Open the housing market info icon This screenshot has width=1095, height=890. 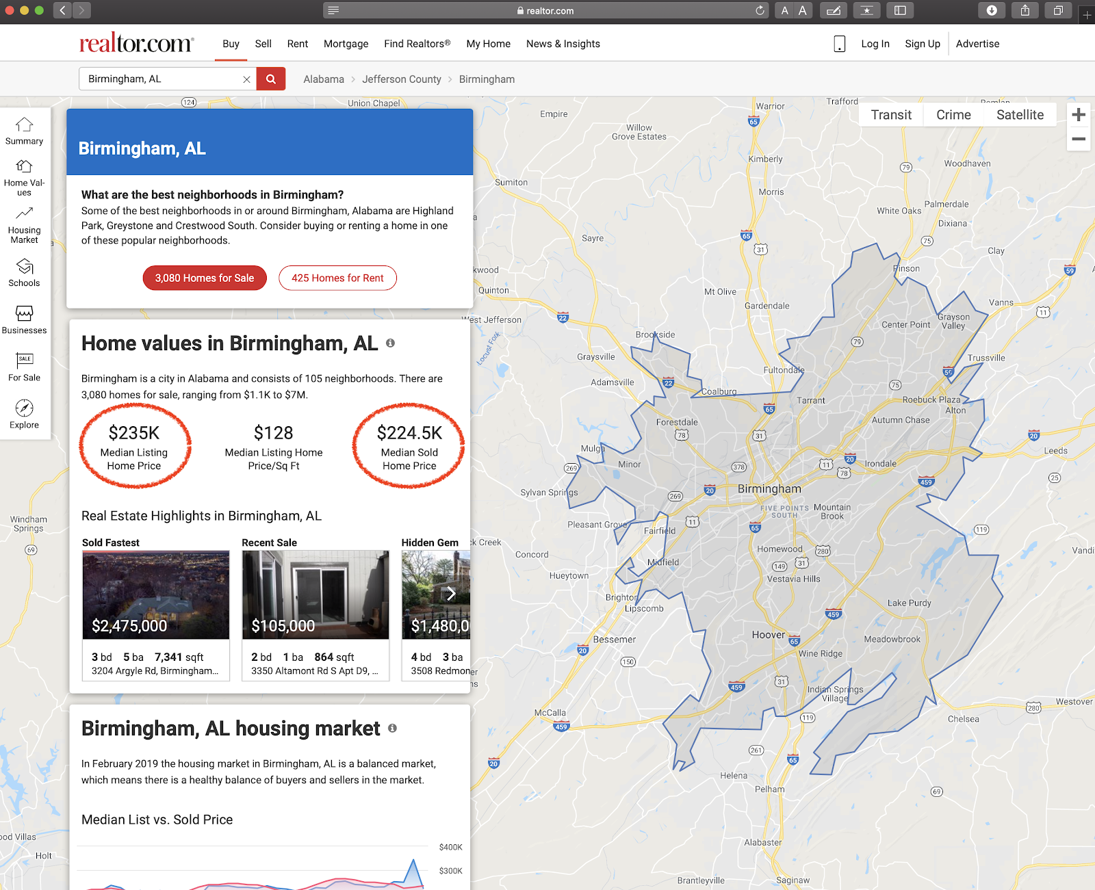[392, 728]
